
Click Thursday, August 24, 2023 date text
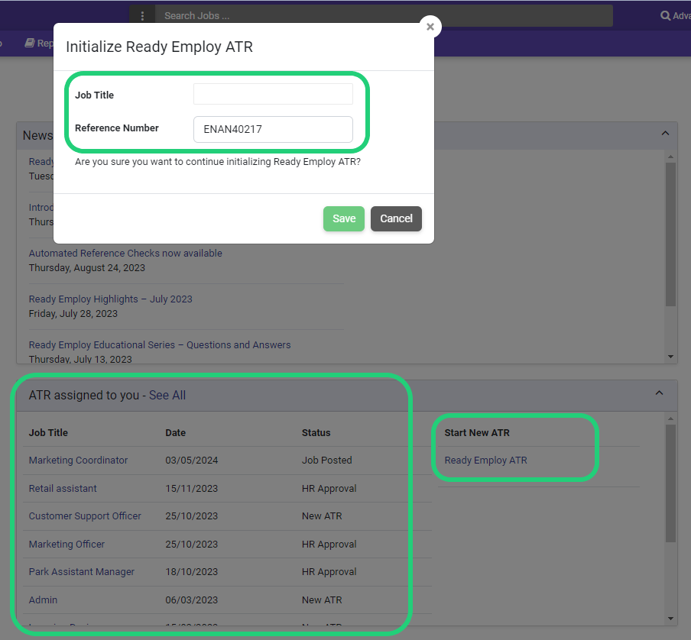point(87,267)
